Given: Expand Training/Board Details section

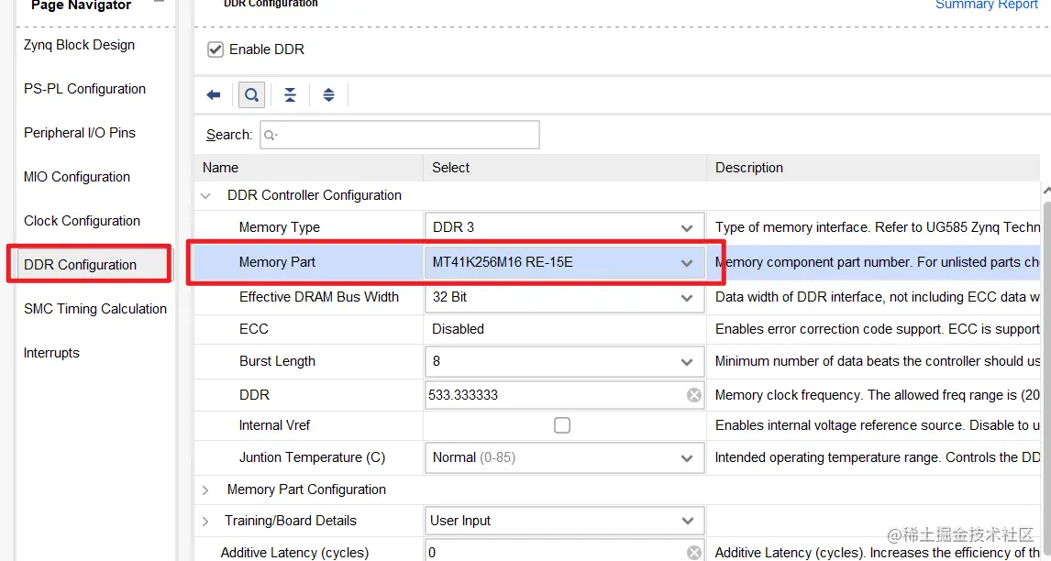Looking at the screenshot, I should click(205, 521).
